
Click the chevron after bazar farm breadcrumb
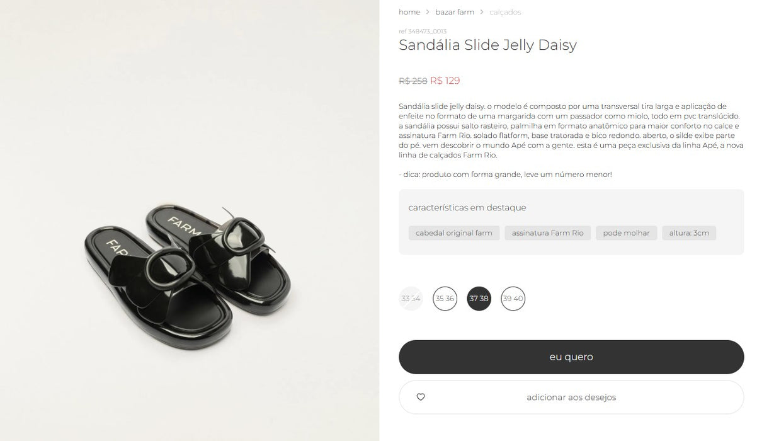pyautogui.click(x=482, y=12)
